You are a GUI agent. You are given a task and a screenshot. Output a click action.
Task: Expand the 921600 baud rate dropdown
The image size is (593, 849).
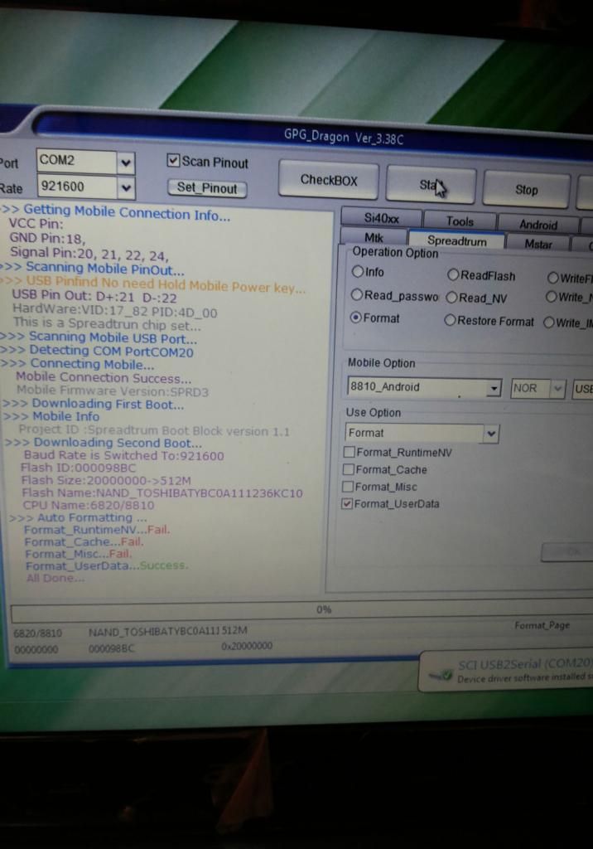pos(126,188)
